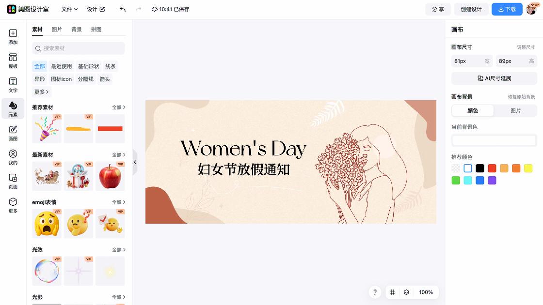
Task: Open the 模板 templates panel
Action: (x=13, y=61)
